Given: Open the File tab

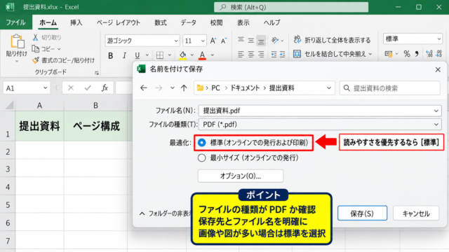Looking at the screenshot, I should click(15, 22).
